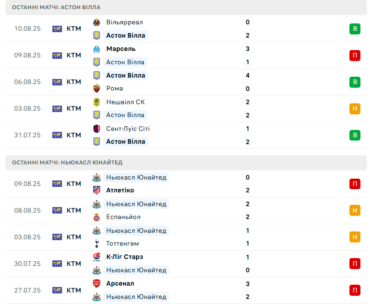The height and width of the screenshot is (304, 371).
Task: Click the 'Останні матчі: Ньюкасл Юнайтед' header
Action: click(x=67, y=163)
